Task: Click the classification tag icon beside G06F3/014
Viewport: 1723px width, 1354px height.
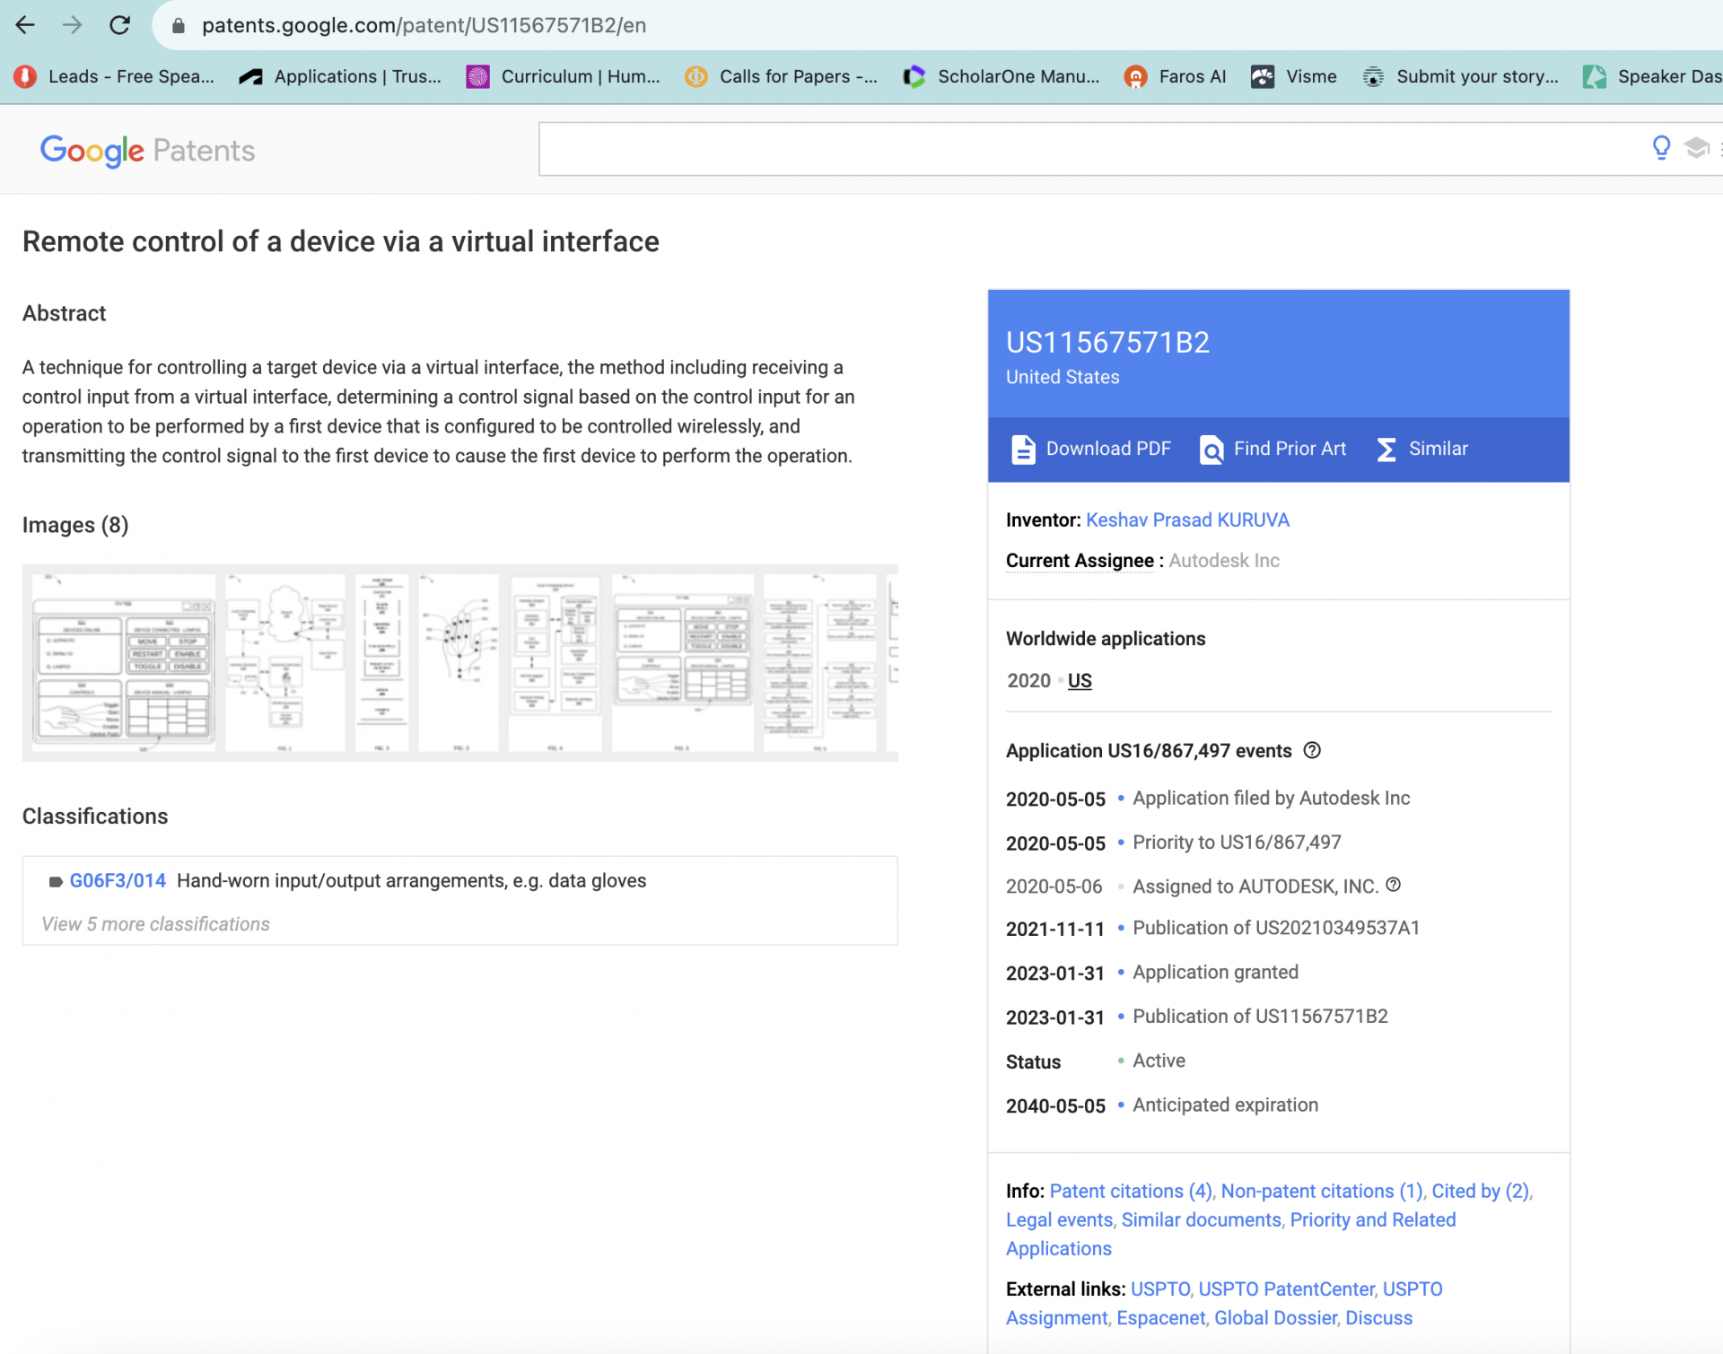Action: [x=56, y=882]
